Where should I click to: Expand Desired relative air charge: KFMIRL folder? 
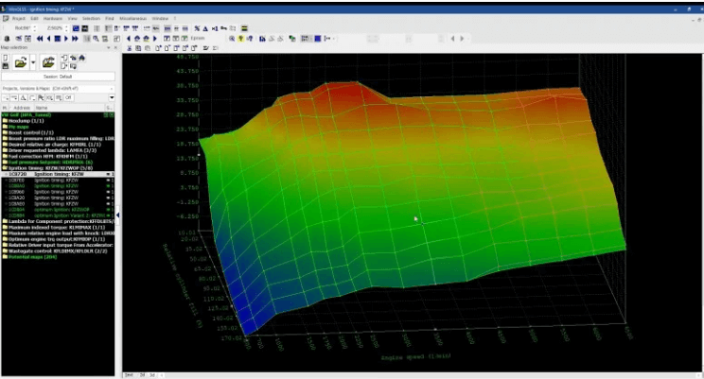(52, 145)
